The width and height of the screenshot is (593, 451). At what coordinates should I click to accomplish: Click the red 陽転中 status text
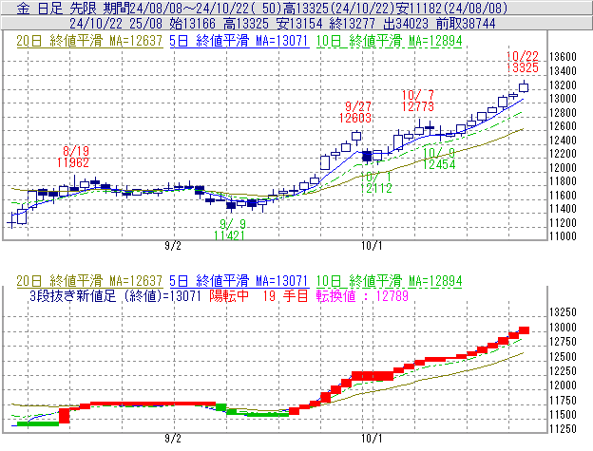tap(229, 295)
